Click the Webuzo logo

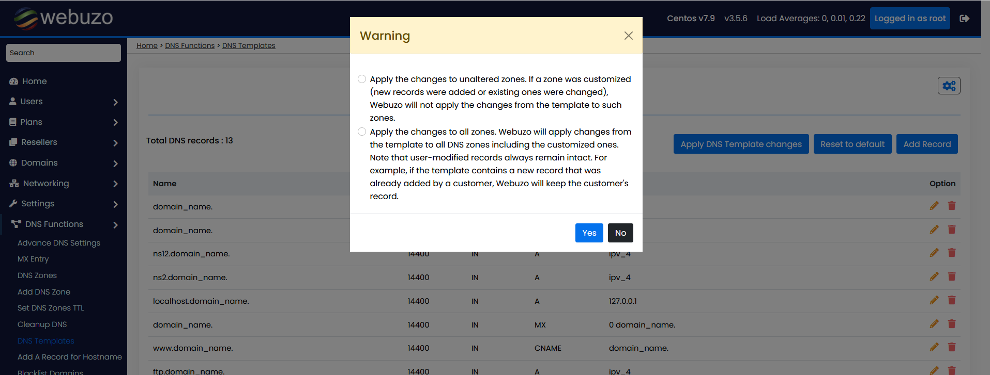click(63, 18)
